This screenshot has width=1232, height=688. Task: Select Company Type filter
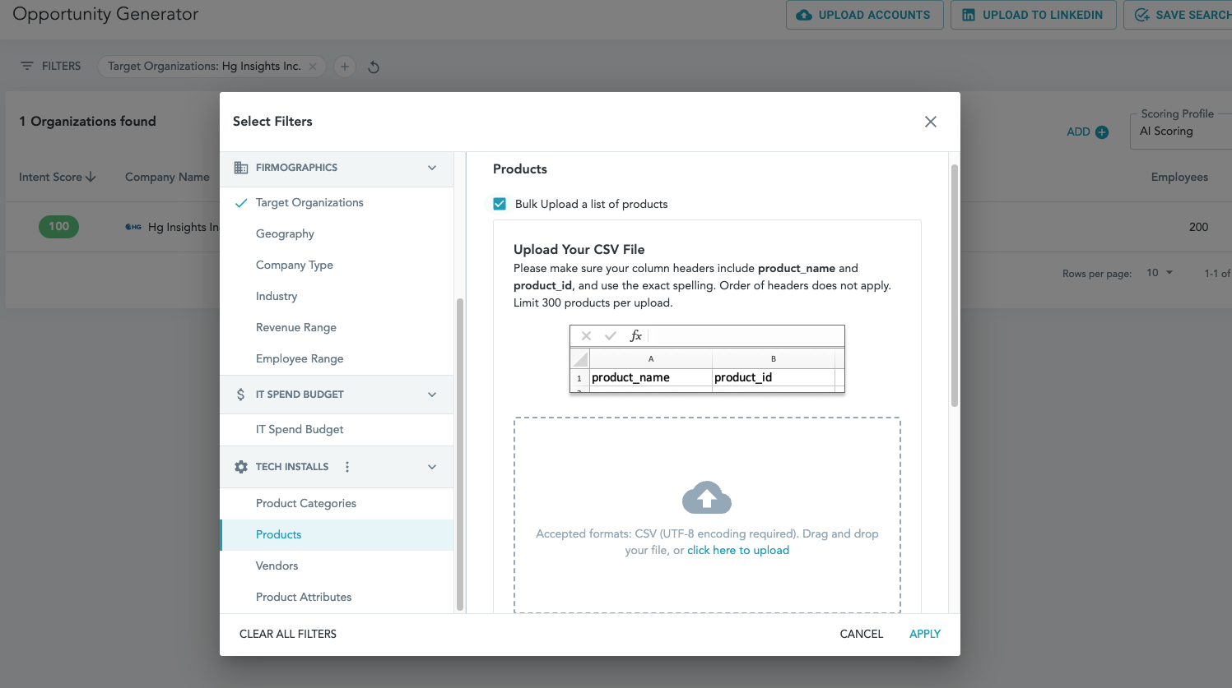[337, 266]
